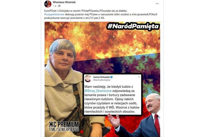Open the post author's profile picture
This screenshot has width=206, height=137.
click(x=48, y=4)
